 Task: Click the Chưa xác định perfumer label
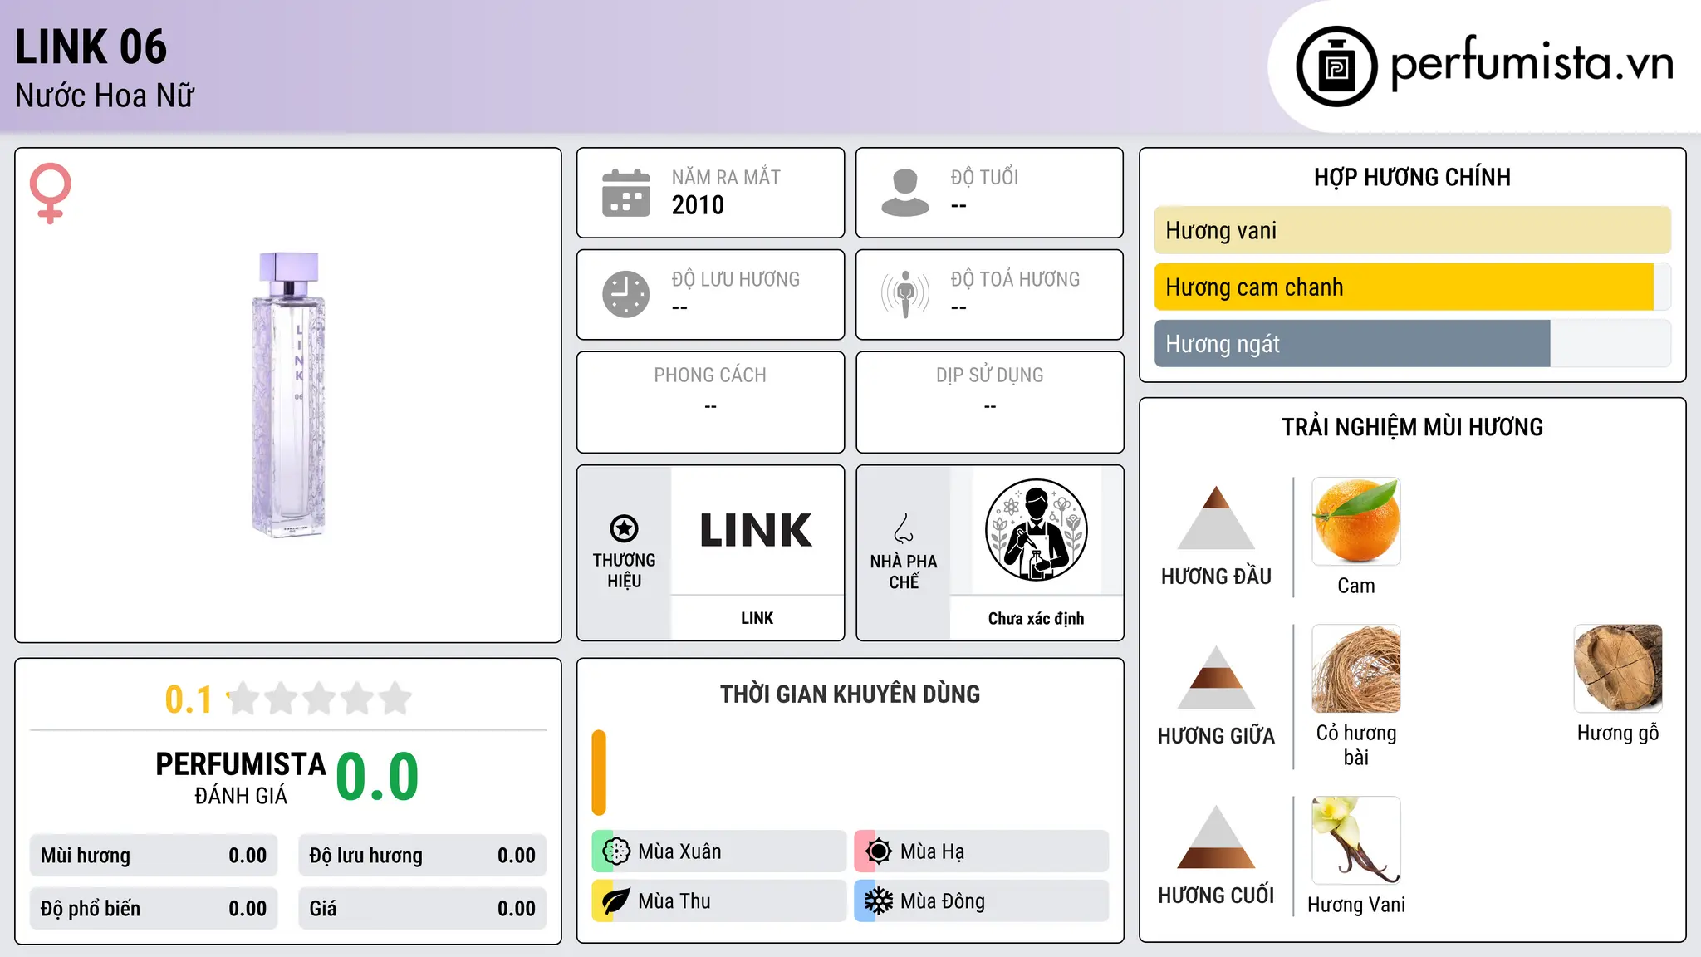pos(1037,618)
